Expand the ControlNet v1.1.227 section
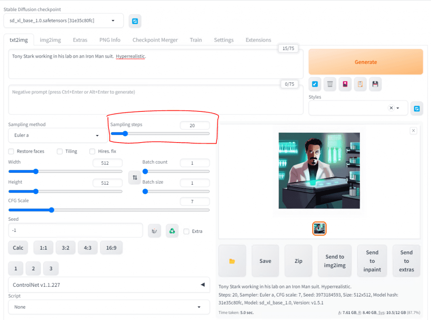The image size is (431, 320). click(109, 285)
